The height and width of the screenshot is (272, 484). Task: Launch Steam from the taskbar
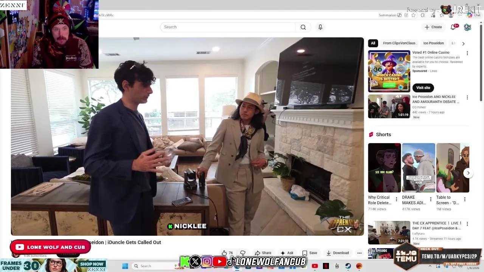coord(348,266)
